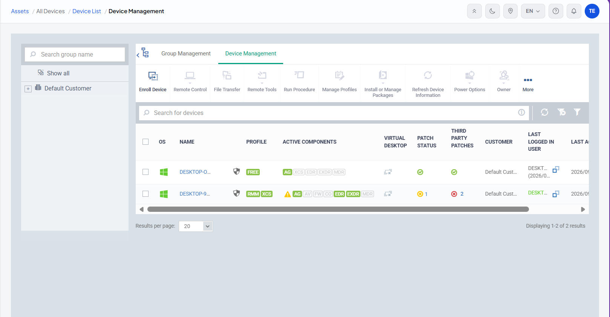Collapse header using double chevron button
The image size is (610, 317).
pyautogui.click(x=474, y=11)
